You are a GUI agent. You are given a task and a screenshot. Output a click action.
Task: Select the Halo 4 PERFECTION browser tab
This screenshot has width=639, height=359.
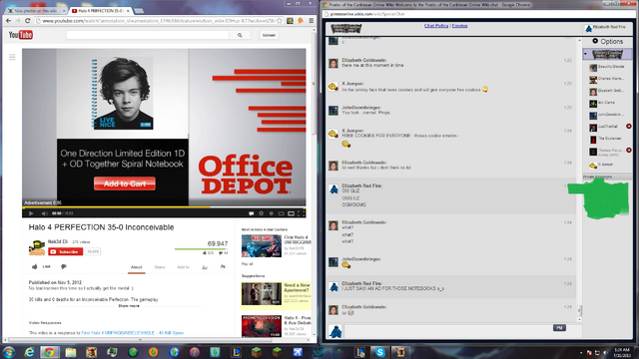tap(100, 11)
